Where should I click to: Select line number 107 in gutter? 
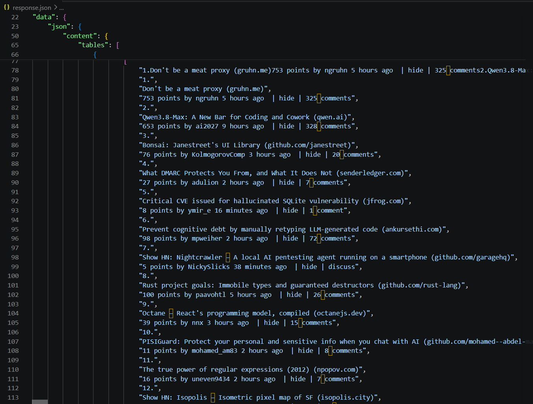[x=13, y=342]
